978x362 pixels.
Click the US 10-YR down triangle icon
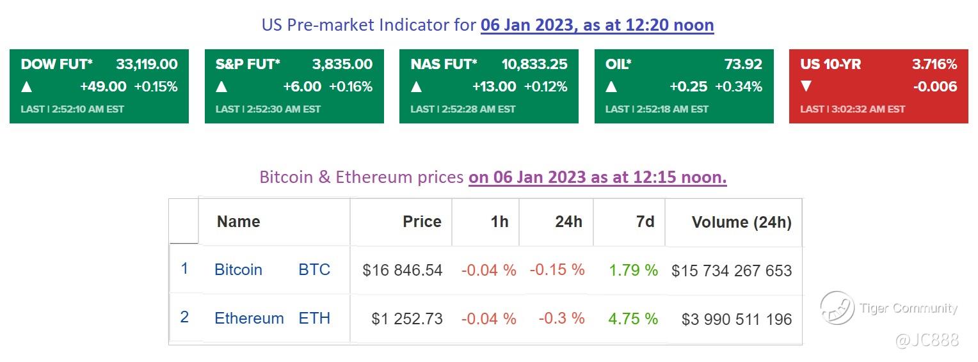tap(806, 86)
